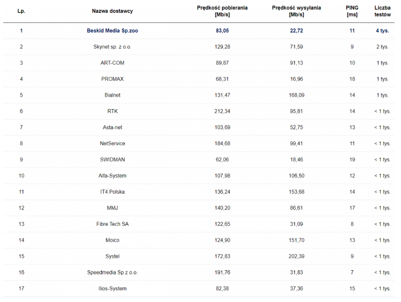Click the ART-COM provider entry
The height and width of the screenshot is (302, 401).
click(x=112, y=63)
